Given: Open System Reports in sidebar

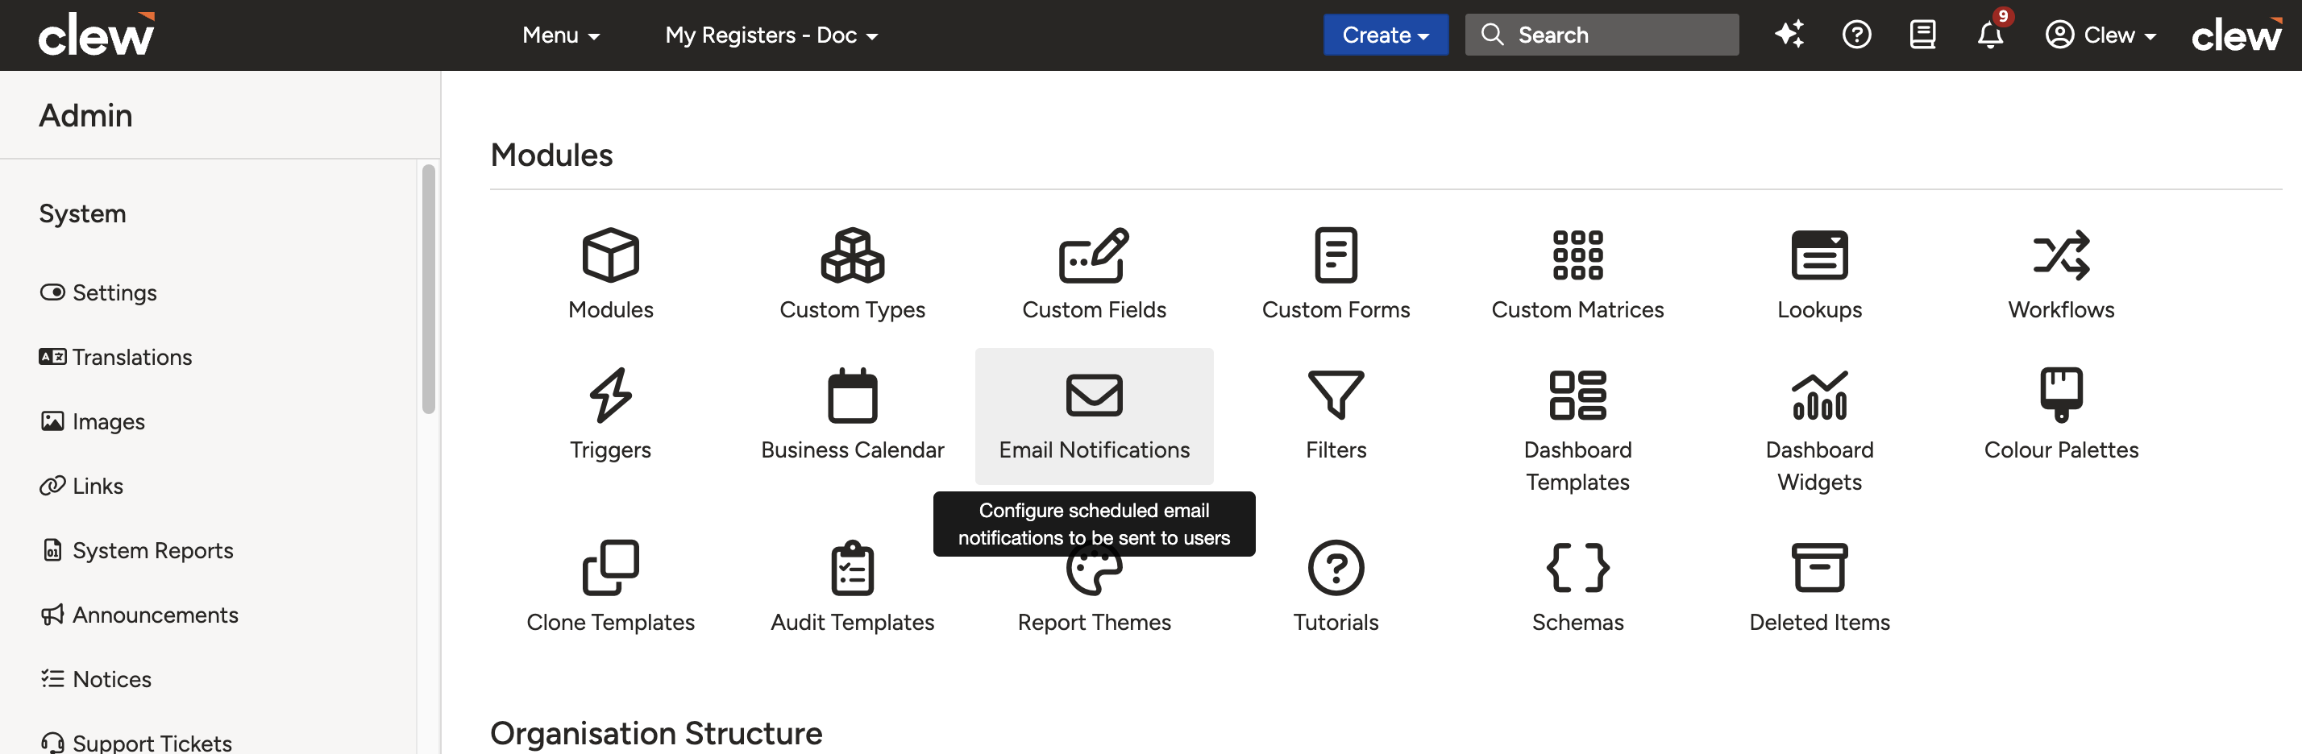Looking at the screenshot, I should pos(137,549).
